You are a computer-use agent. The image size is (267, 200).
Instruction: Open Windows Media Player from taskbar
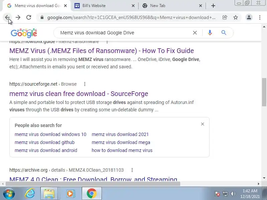(70, 194)
